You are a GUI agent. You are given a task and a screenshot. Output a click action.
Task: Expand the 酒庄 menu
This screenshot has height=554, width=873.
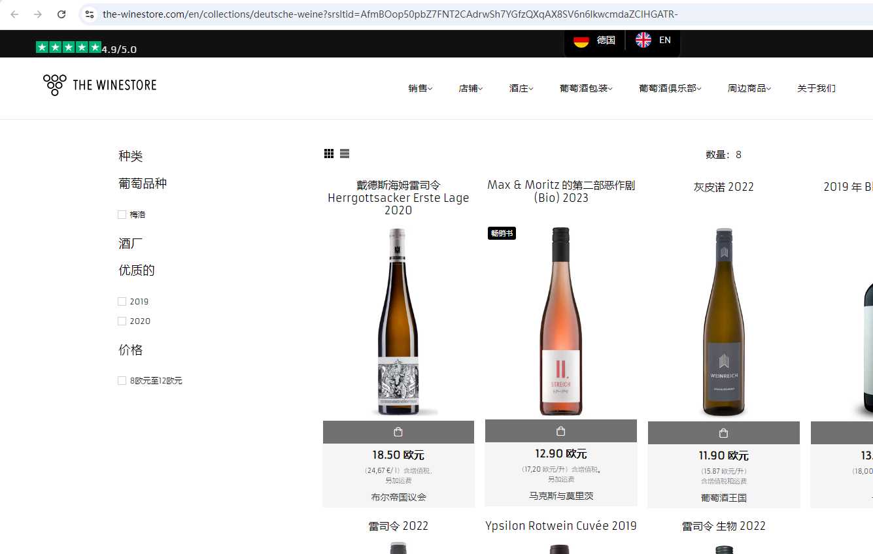pos(521,88)
